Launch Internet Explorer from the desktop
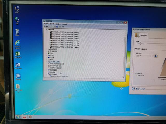 [17, 44]
